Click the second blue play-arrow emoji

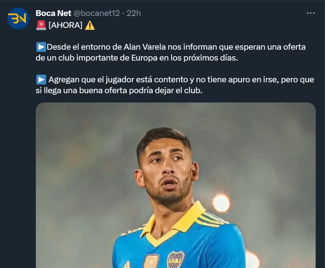pos(41,80)
